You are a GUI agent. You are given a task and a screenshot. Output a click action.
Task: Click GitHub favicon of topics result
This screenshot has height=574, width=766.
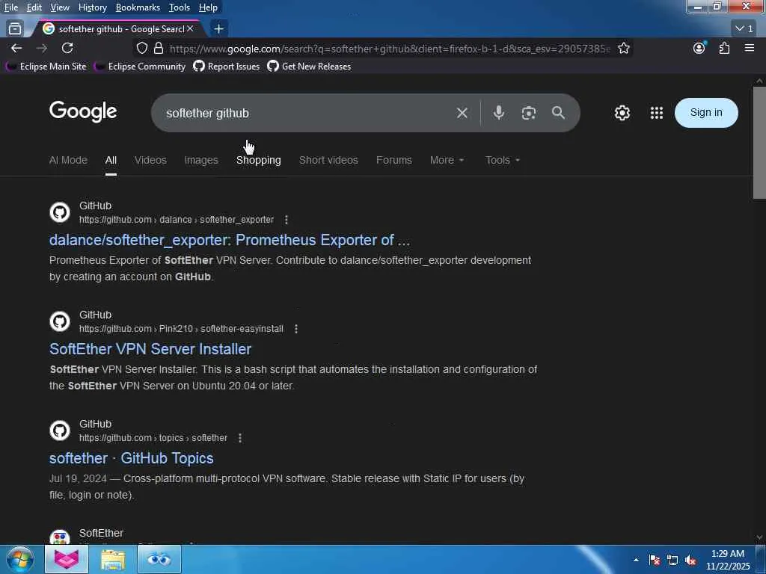pyautogui.click(x=60, y=430)
